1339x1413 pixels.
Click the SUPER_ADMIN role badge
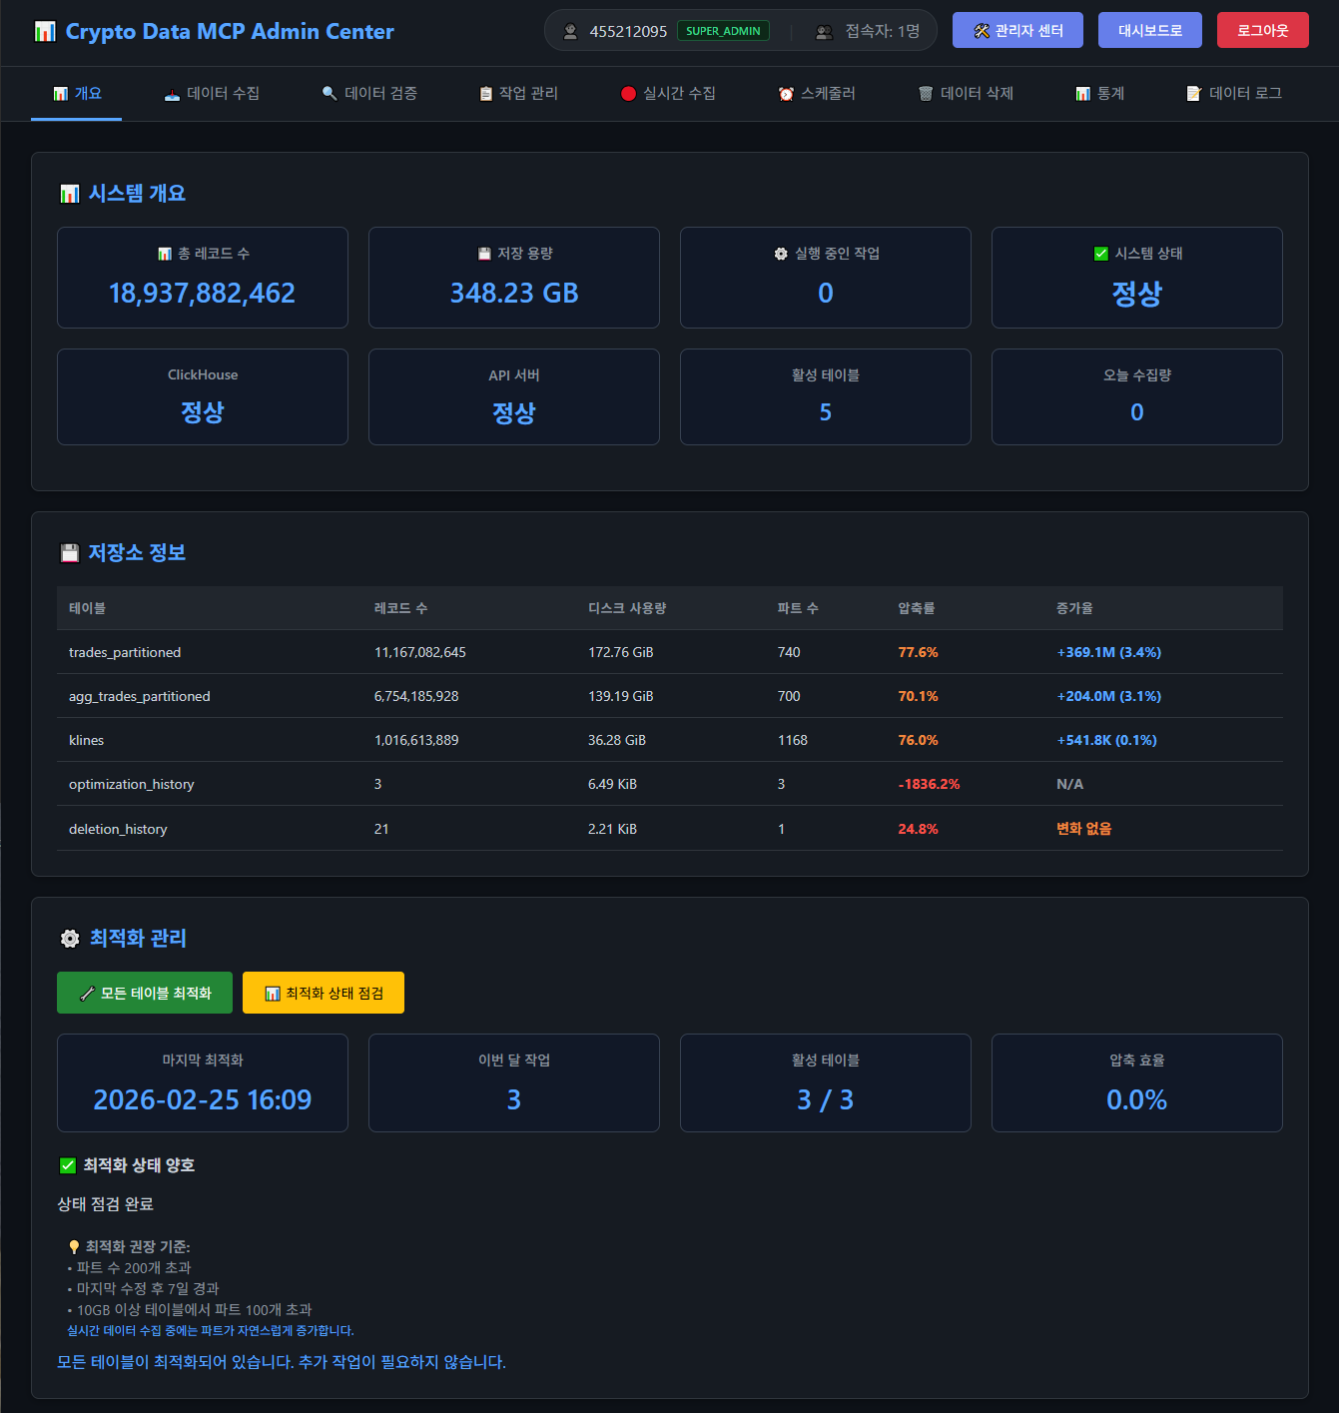pyautogui.click(x=723, y=31)
